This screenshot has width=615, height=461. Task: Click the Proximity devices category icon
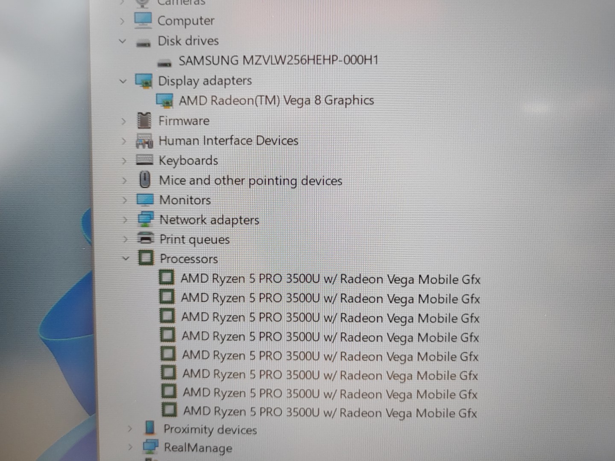pos(150,428)
